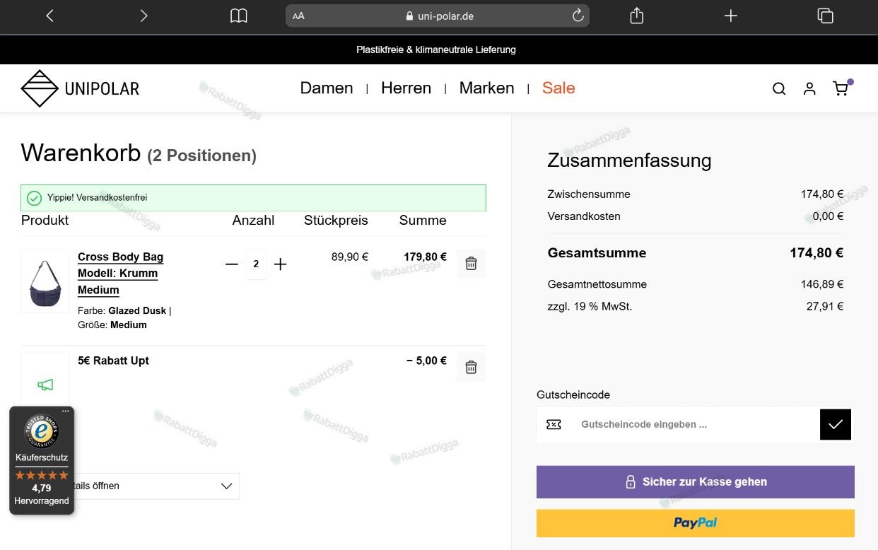Increase Cross Body Bag quantity
Screen dimensions: 878x550
[x=281, y=264]
